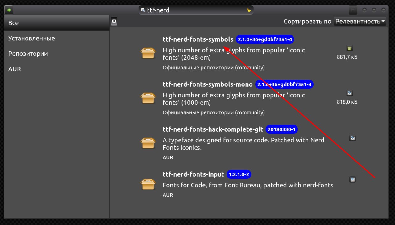Click the Fonts for Code, from Font Bureau description
This screenshot has width=395, height=225.
[x=248, y=185]
